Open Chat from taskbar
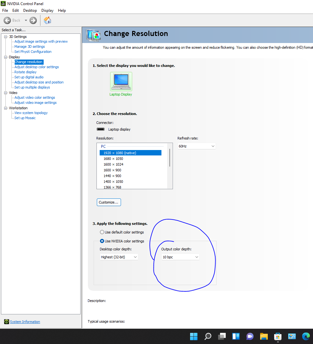 pos(250,336)
